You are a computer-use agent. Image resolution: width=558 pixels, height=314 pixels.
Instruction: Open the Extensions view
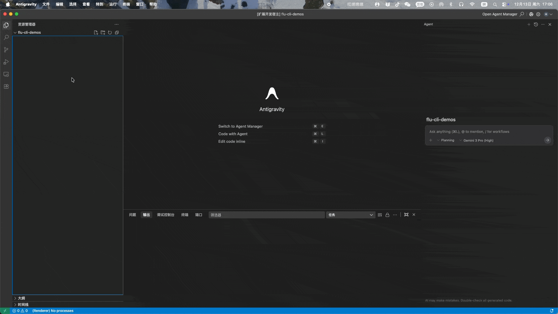6,86
